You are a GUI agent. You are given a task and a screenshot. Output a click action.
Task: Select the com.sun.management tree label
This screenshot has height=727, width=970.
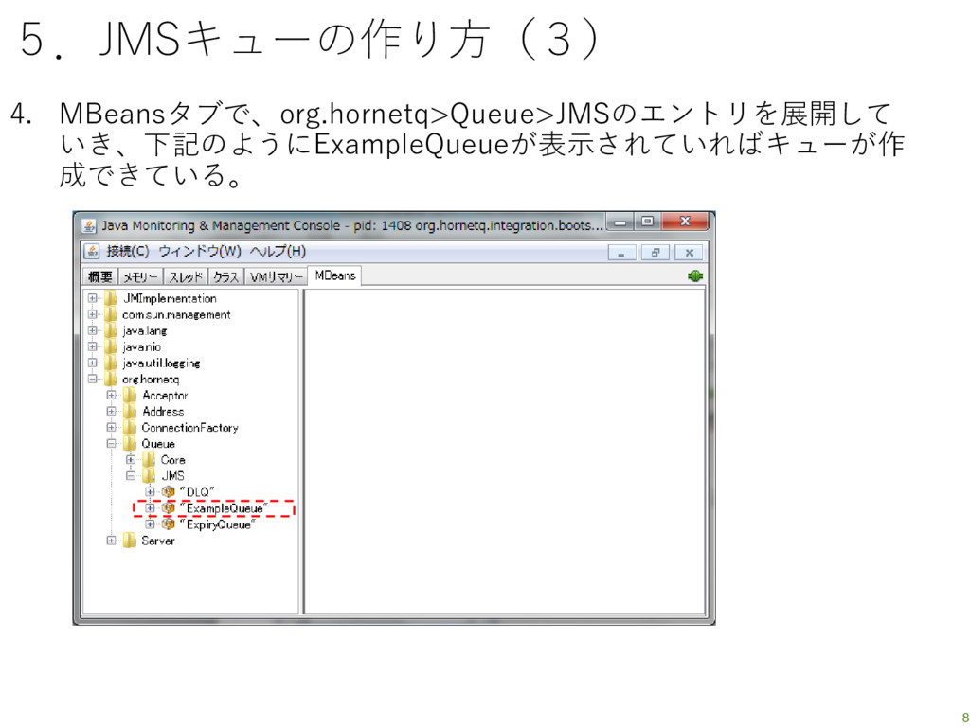175,314
